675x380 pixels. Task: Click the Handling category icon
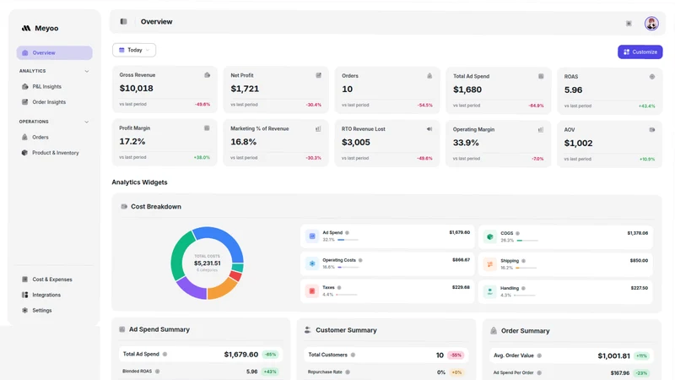coord(490,291)
